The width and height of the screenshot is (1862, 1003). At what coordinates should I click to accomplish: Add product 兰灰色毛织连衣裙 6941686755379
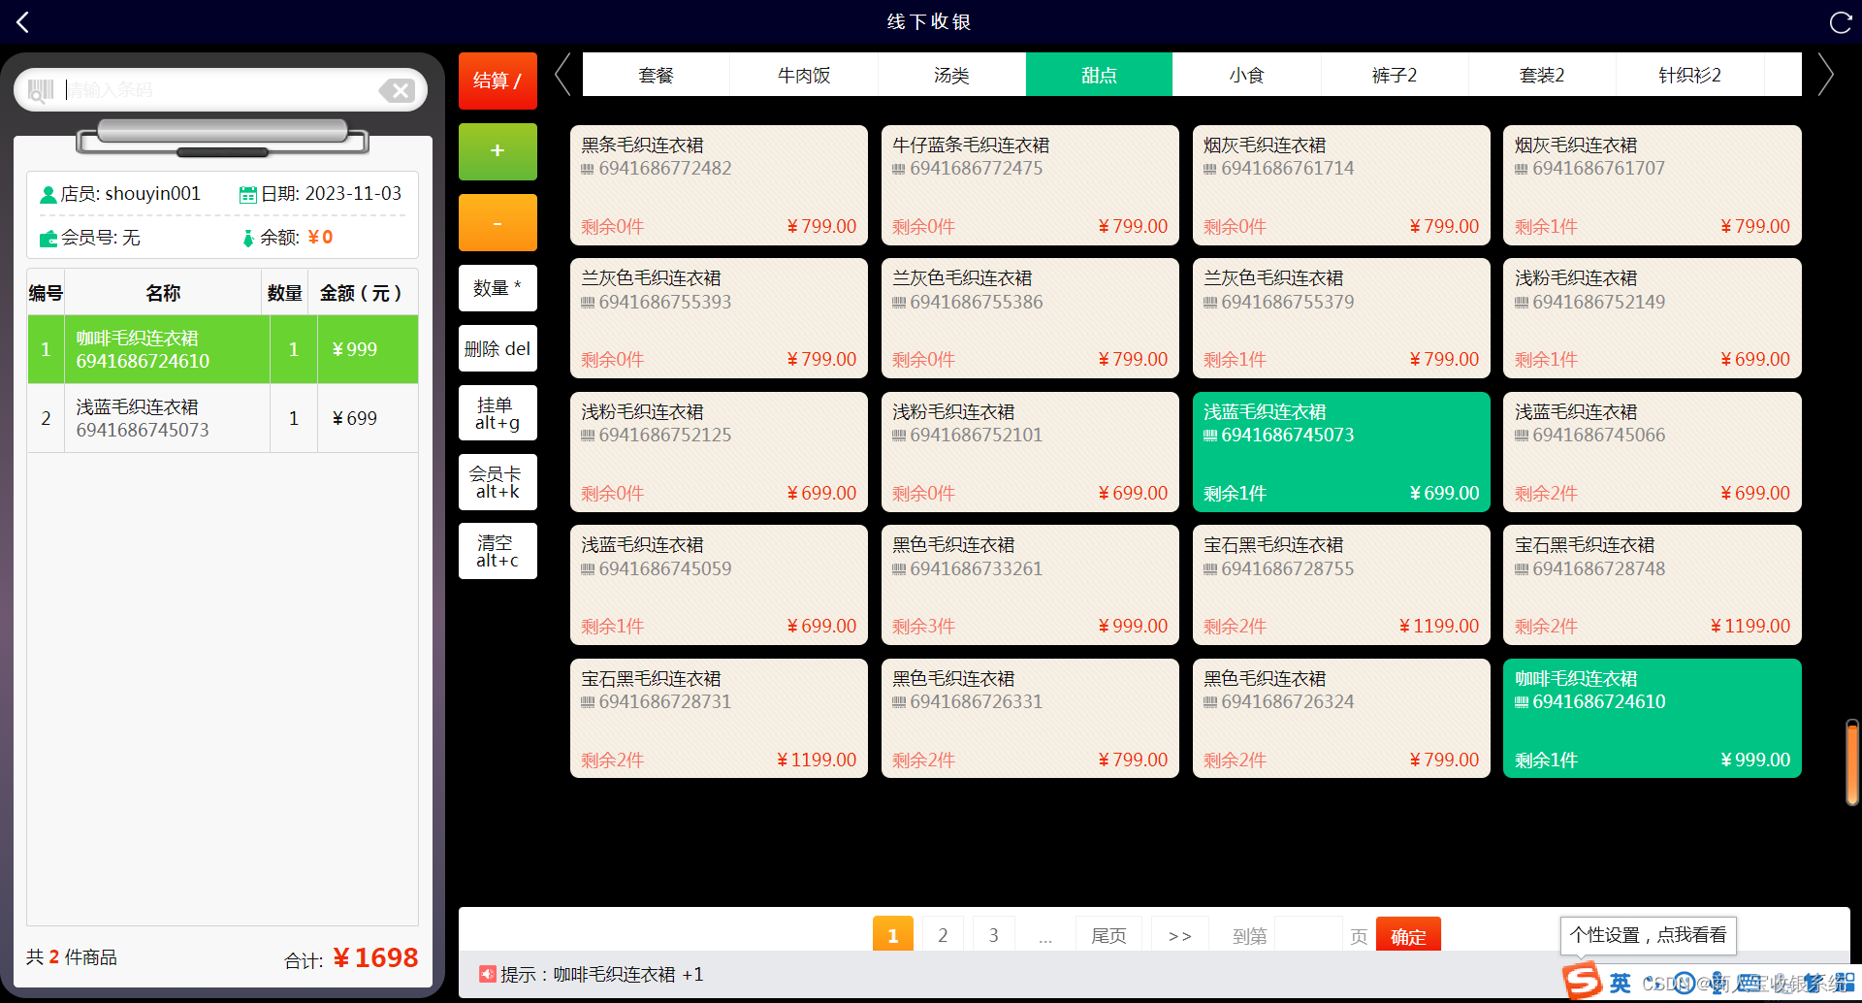click(1341, 318)
